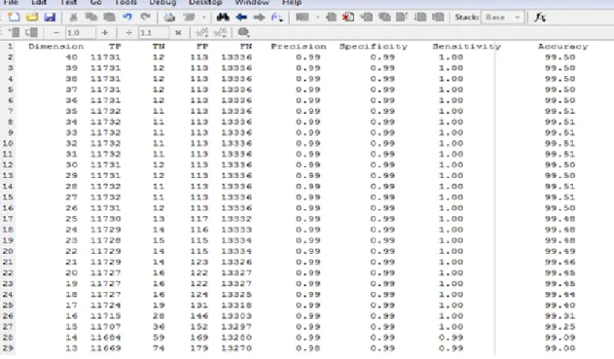Click the Run icon left of breakpoint icons
Viewport: 614px width, 359px height.
click(x=302, y=17)
